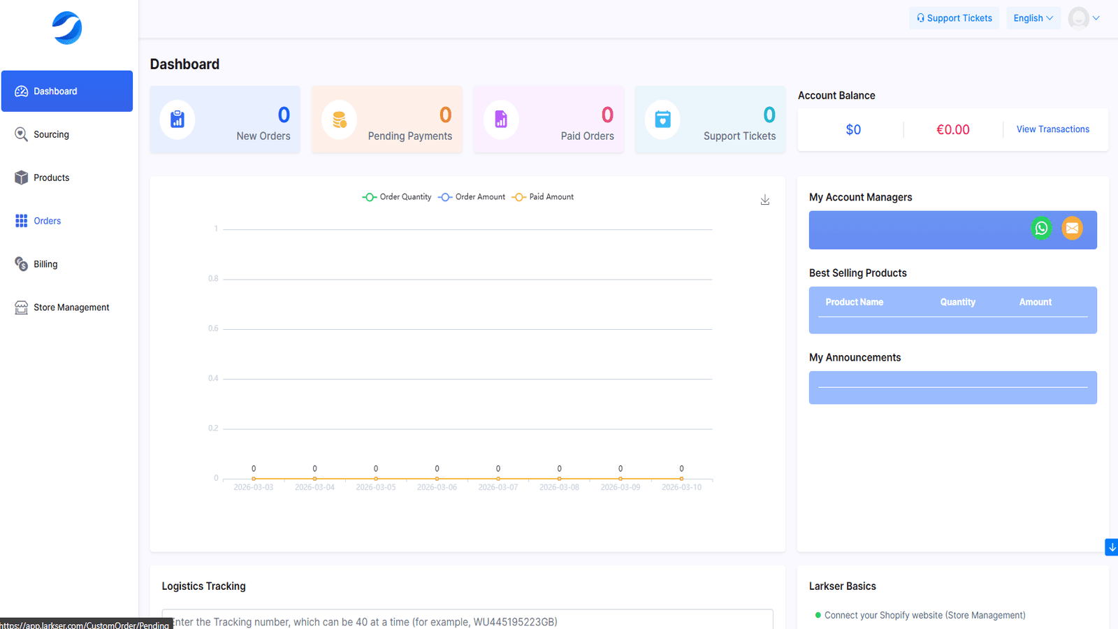
Task: Click the Support Tickets header button
Action: click(954, 18)
